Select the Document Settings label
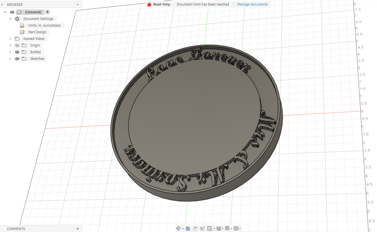The image size is (377, 232). 38,19
